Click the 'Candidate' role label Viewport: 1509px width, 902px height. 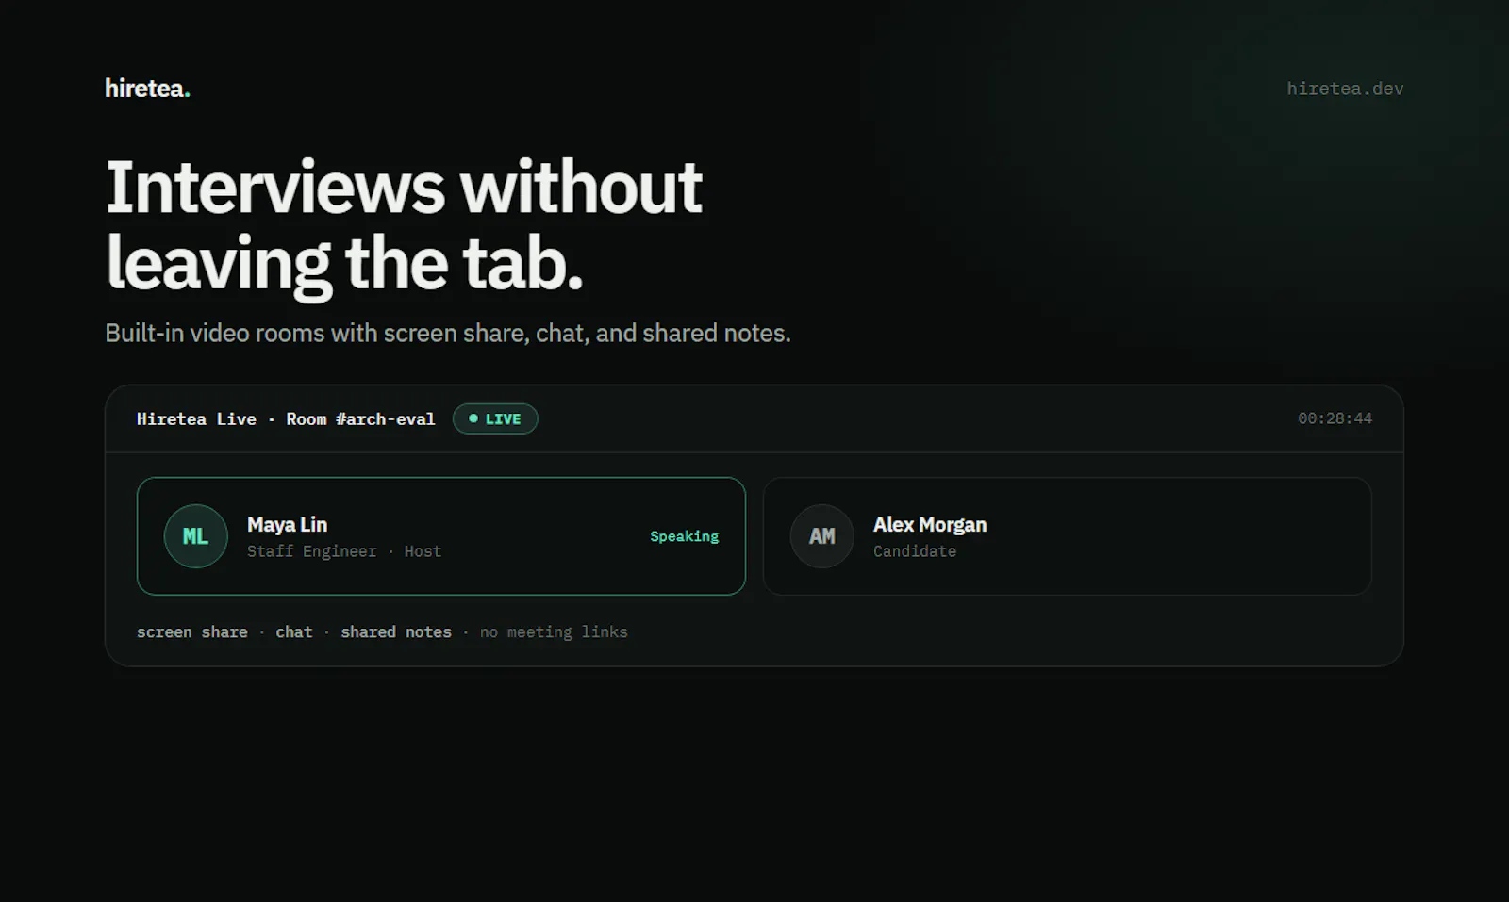(x=915, y=551)
